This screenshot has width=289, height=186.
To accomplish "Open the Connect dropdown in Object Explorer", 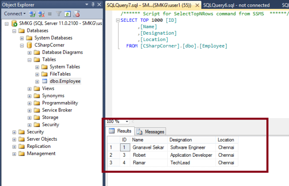I will pos(15,14).
